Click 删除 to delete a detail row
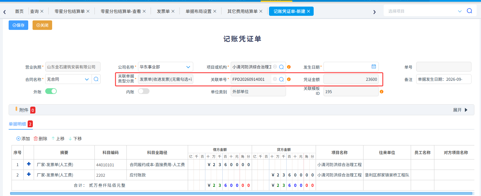The width and height of the screenshot is (481, 196). pos(40,139)
